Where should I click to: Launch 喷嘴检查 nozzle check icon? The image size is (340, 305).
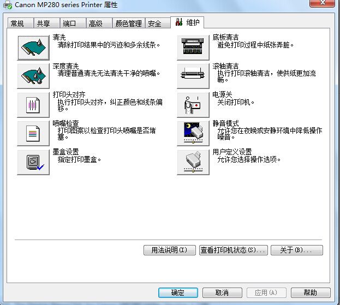[x=33, y=134]
